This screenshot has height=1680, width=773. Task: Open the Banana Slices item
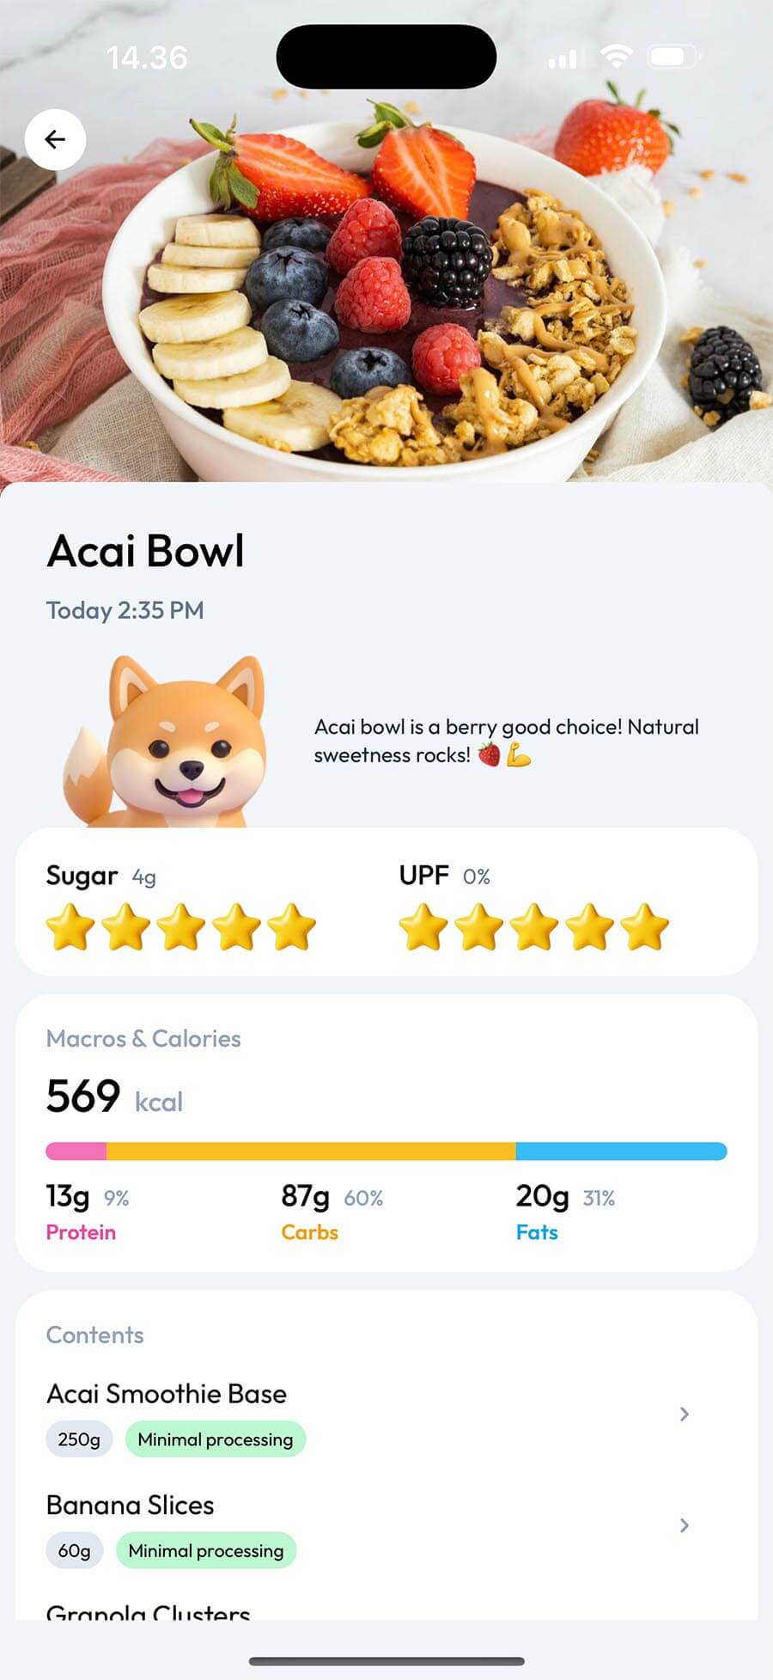point(131,1505)
